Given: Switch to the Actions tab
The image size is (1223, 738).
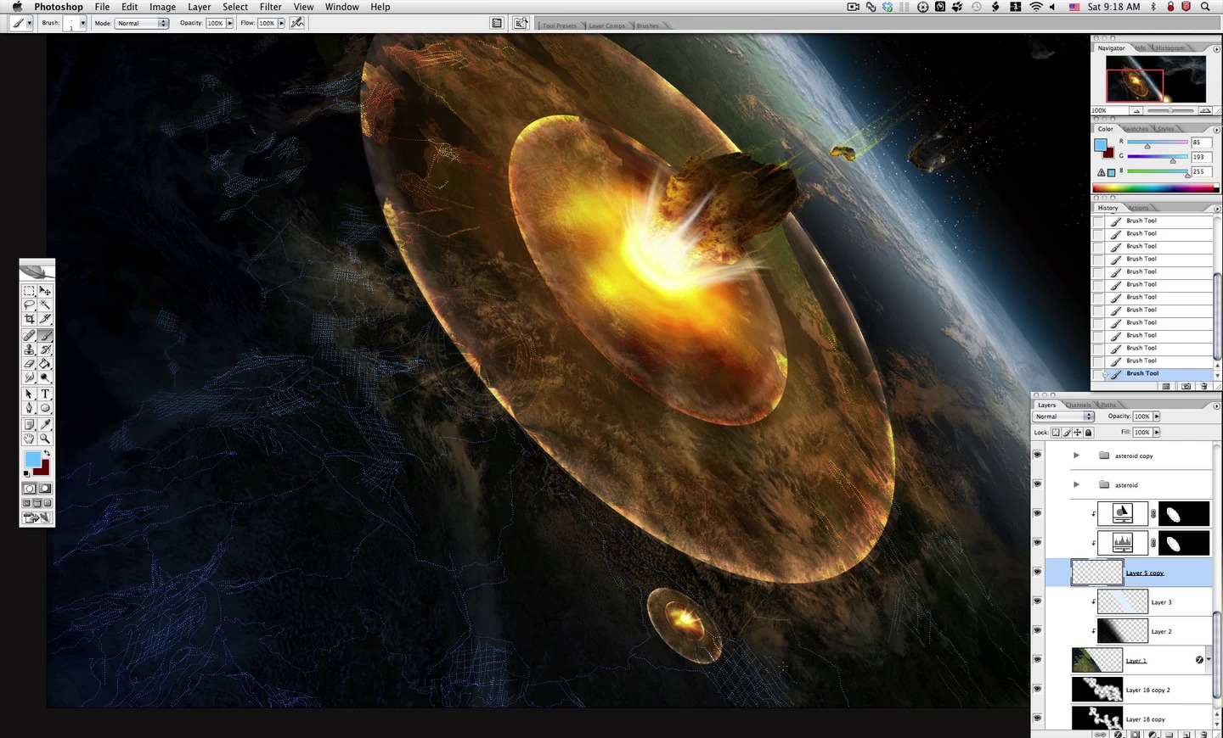Looking at the screenshot, I should pyautogui.click(x=1139, y=208).
